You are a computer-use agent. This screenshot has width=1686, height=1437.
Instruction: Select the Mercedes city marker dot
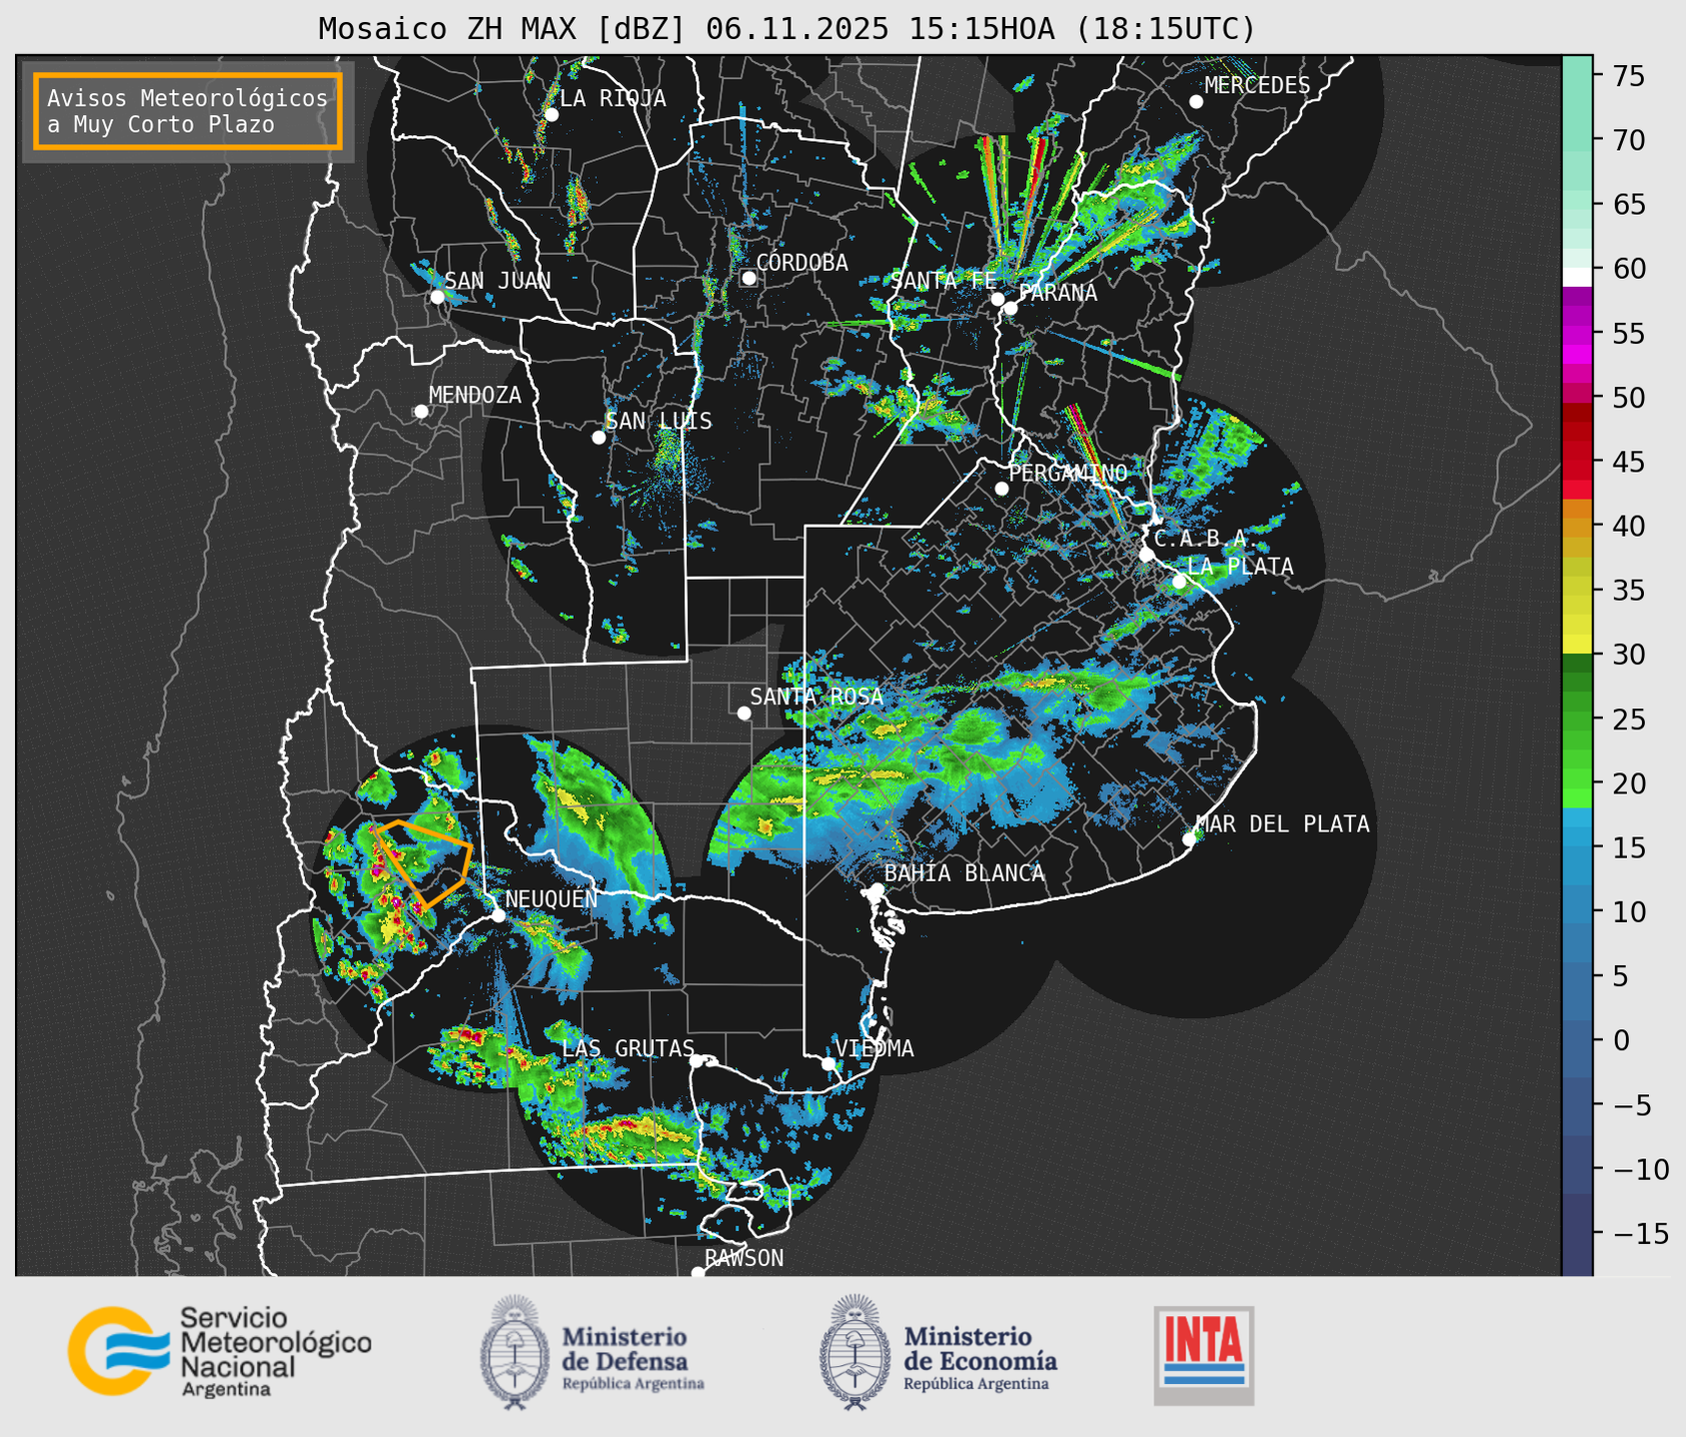pos(1196,101)
